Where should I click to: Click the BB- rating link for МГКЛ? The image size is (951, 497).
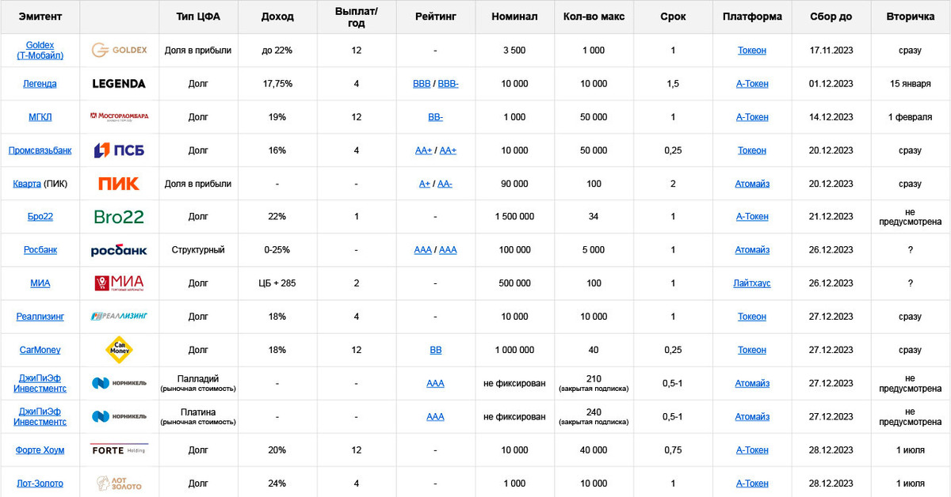coord(435,117)
